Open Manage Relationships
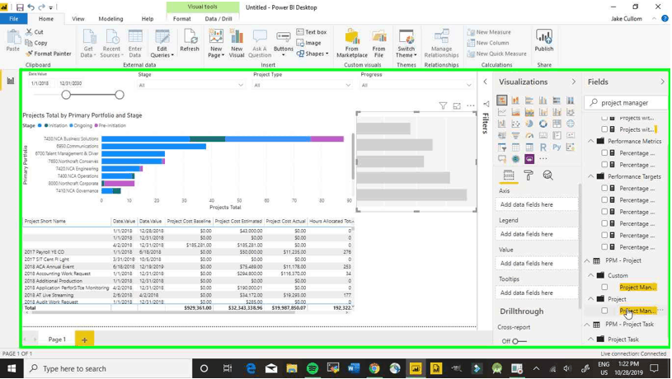Screen dimensions: 672x379 click(441, 43)
